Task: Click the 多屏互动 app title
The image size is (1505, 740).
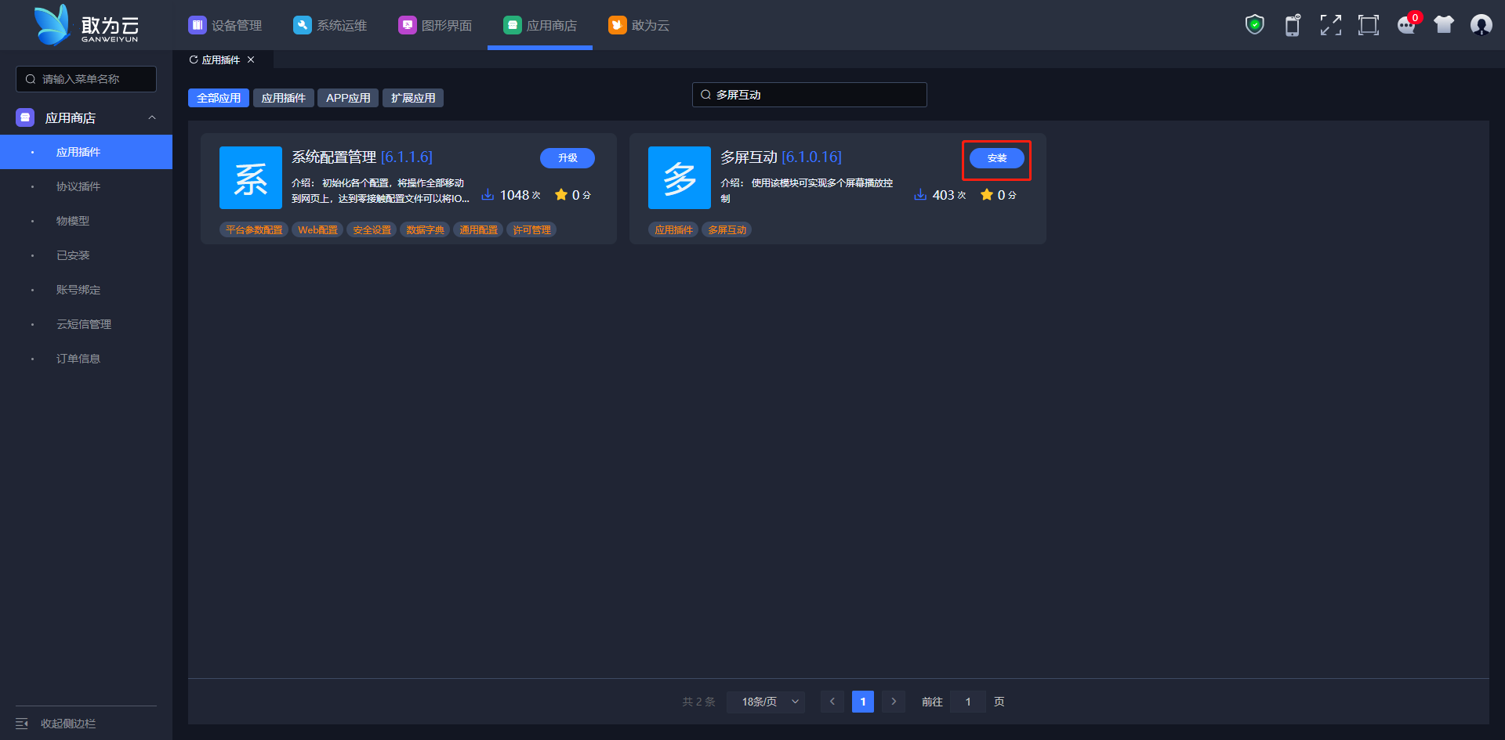Action: click(x=749, y=157)
